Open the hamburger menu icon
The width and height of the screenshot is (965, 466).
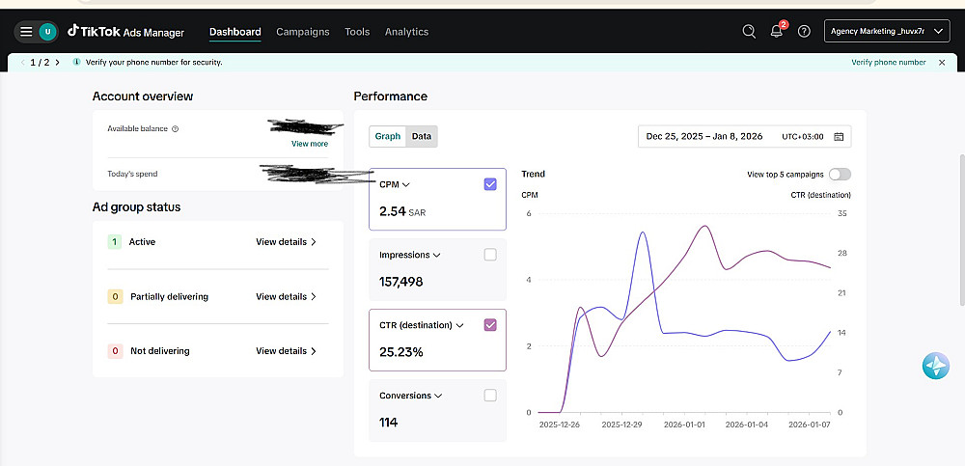(25, 31)
